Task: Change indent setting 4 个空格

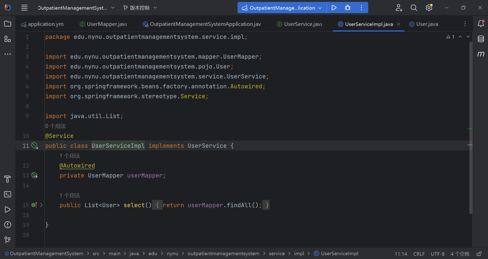Action: tap(460, 254)
